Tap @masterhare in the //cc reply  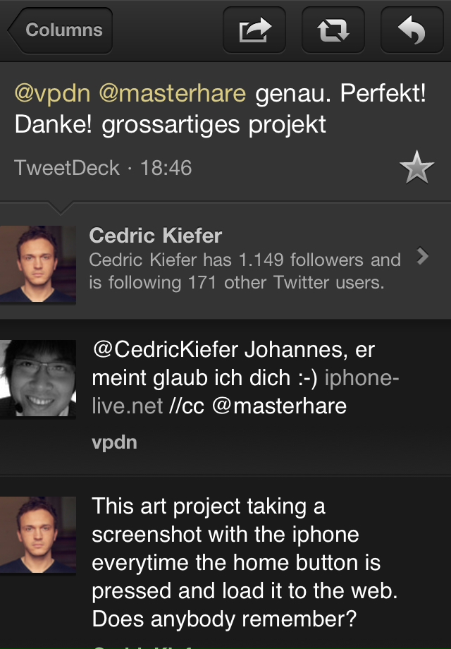click(278, 406)
